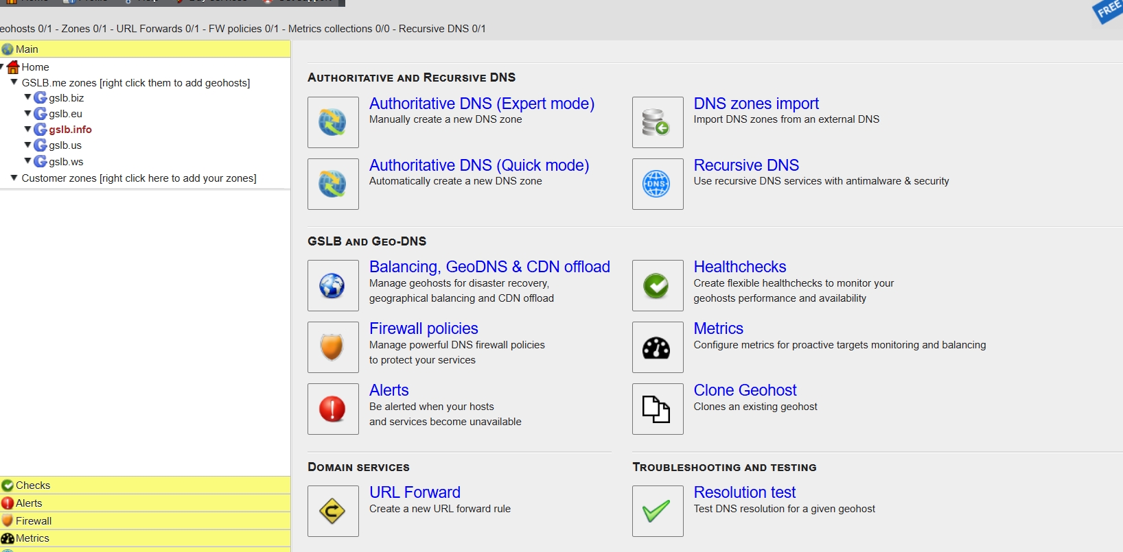Click the DNS zones import database icon
The width and height of the screenshot is (1123, 552).
(x=657, y=122)
